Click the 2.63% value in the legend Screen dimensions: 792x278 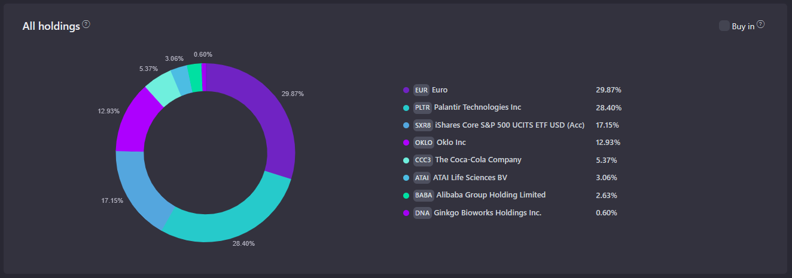tap(606, 195)
